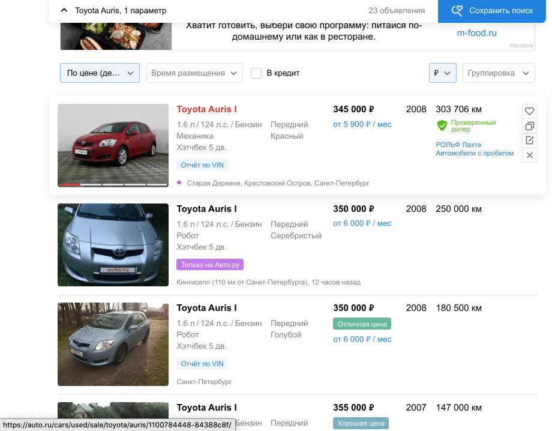The width and height of the screenshot is (552, 431).
Task: Open 'Время размещения' dropdown
Action: [194, 73]
